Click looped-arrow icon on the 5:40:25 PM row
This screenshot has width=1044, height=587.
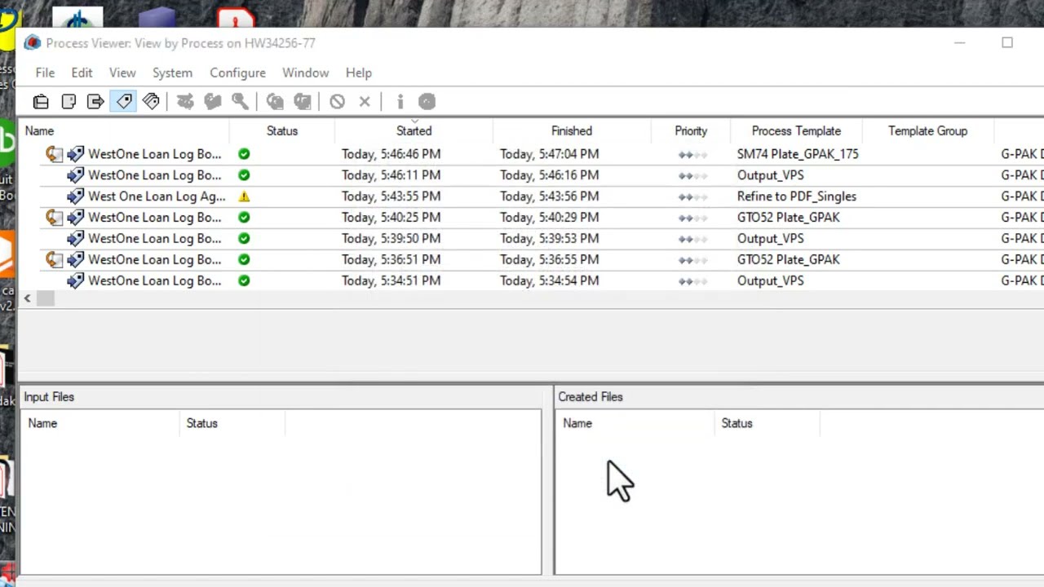(x=54, y=217)
